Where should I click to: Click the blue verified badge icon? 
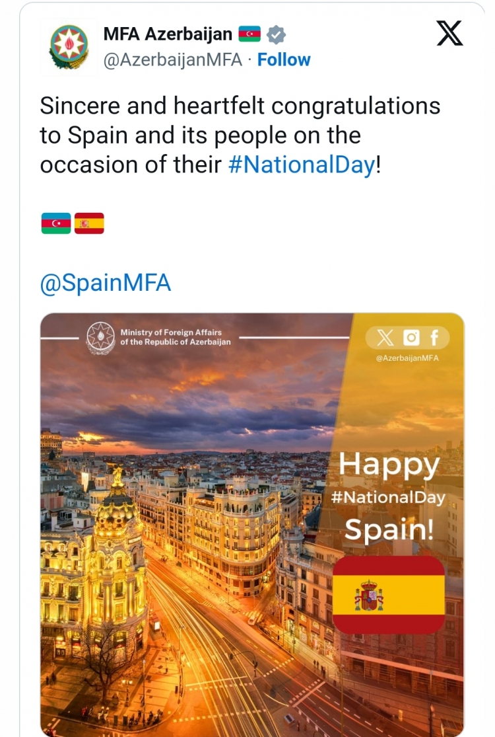click(277, 34)
